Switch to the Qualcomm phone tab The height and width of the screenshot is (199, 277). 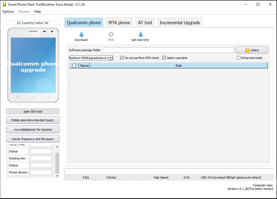point(84,23)
